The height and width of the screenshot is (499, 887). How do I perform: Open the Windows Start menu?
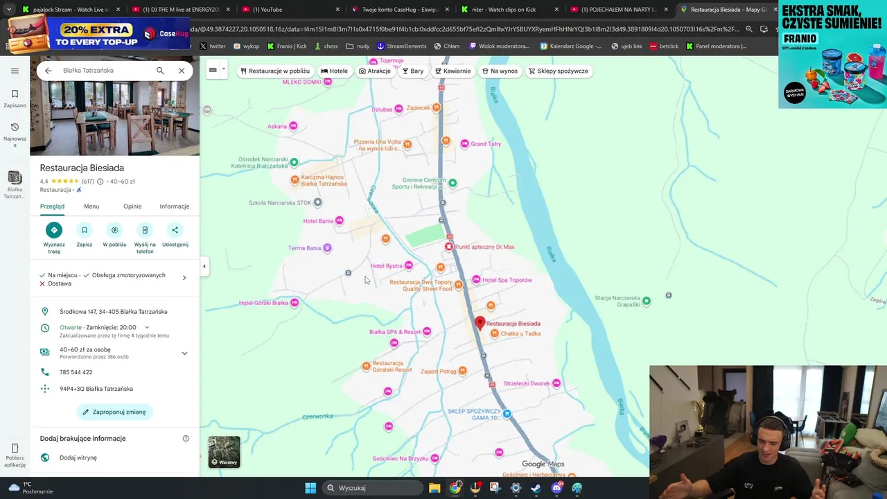coord(310,488)
